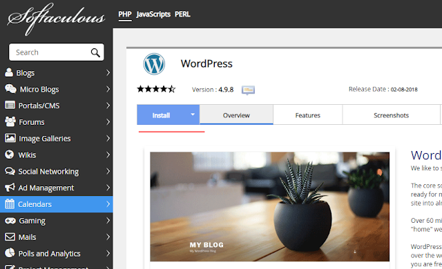442x269 pixels.
Task: Expand the Polls and Analytics chevron
Action: coord(108,253)
